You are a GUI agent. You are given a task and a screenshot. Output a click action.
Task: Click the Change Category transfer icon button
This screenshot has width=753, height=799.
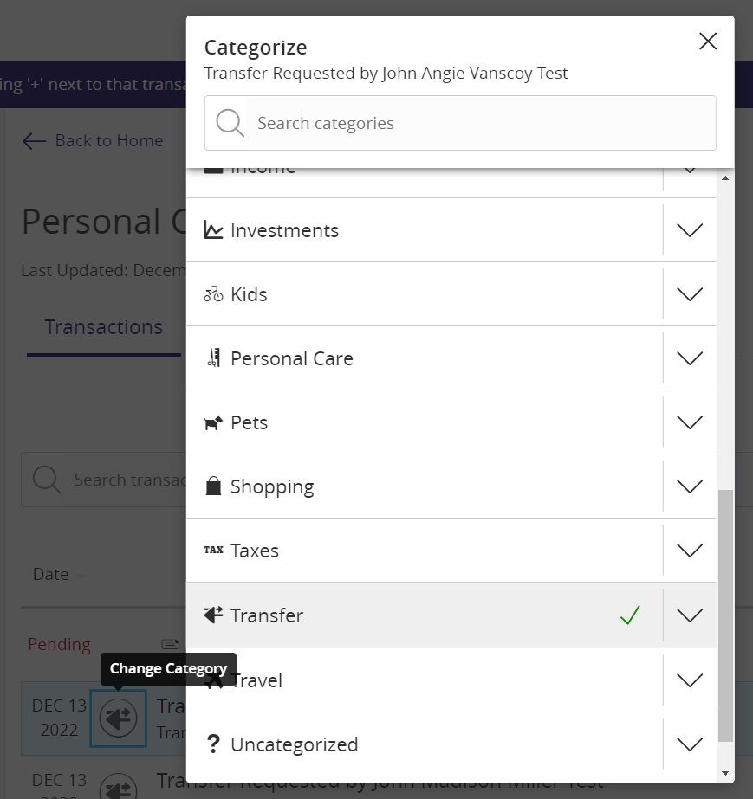click(119, 718)
